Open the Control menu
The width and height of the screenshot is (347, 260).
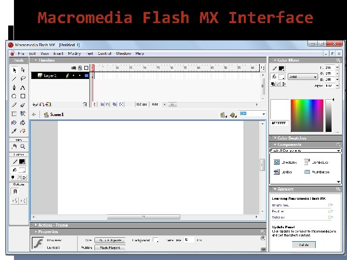click(x=105, y=53)
